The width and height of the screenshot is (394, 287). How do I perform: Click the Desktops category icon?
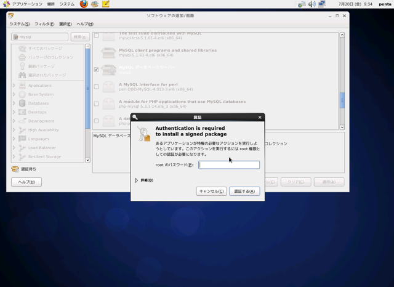click(22, 112)
